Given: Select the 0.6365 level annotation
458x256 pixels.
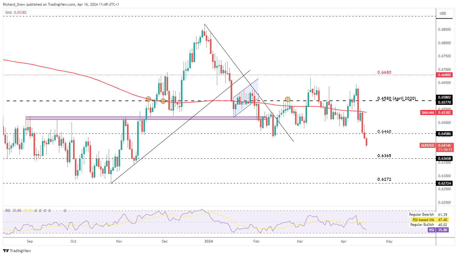Looking at the screenshot, I should pyautogui.click(x=384, y=156).
